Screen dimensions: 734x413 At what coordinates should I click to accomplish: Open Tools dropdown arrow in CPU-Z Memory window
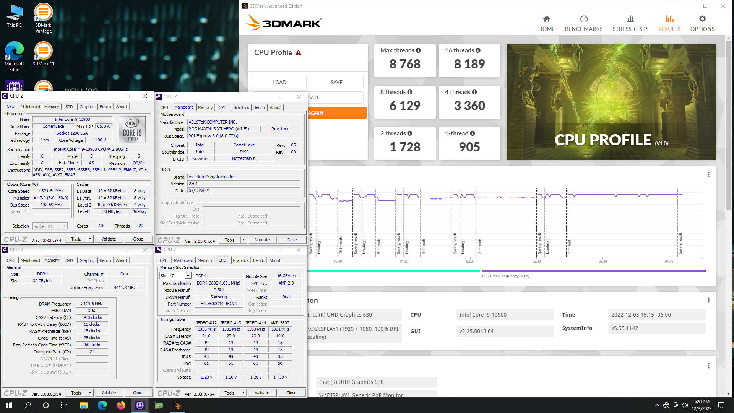point(90,393)
